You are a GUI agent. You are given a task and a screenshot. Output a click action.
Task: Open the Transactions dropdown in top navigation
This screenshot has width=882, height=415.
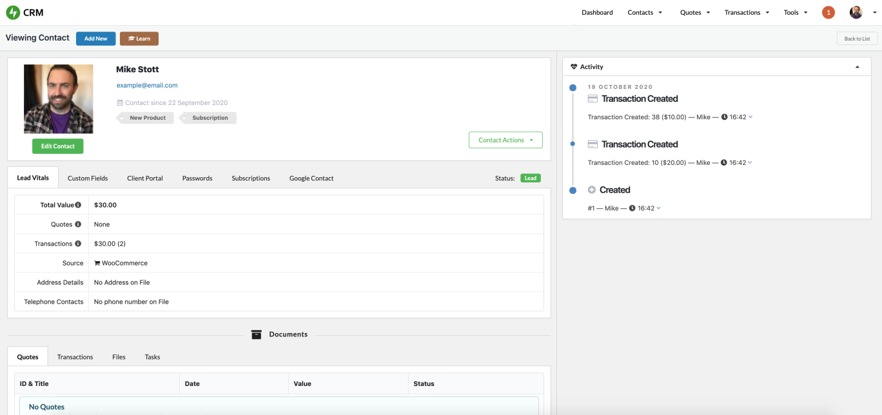point(747,12)
